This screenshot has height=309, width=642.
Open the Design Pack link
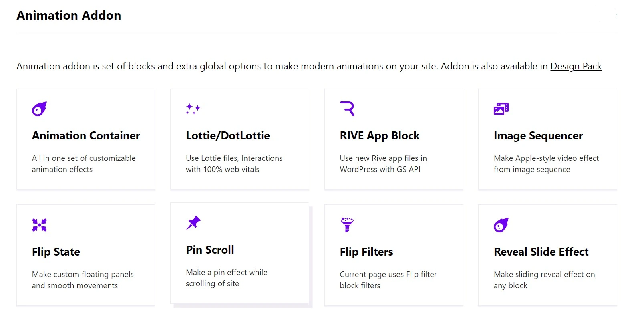pos(576,66)
